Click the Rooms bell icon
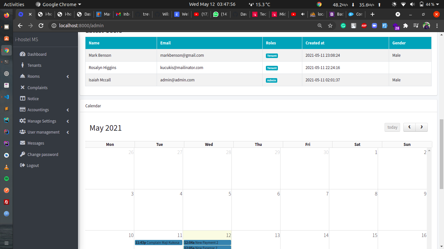This screenshot has width=444, height=249. point(22,76)
